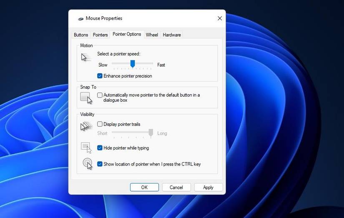Click the OK button
Screen dimensions: 344x218
click(x=144, y=187)
